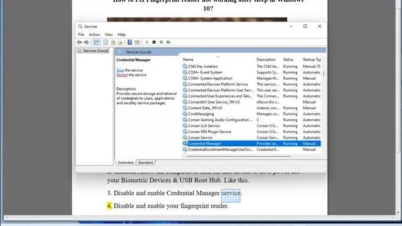Sort by the Description column header

pos(266,60)
